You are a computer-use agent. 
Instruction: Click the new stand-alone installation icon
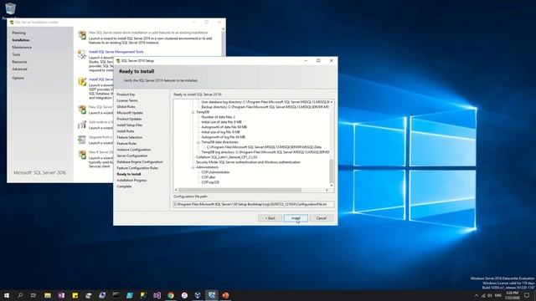82,35
